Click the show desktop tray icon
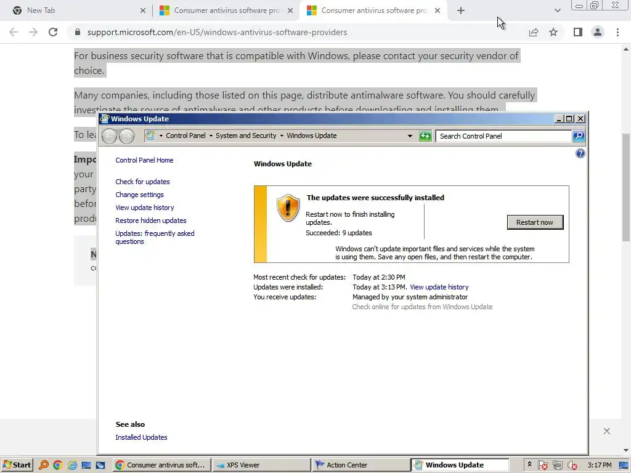The image size is (631, 473). coord(624,465)
